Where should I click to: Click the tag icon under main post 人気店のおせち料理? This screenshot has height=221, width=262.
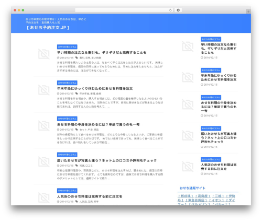pos(77,202)
